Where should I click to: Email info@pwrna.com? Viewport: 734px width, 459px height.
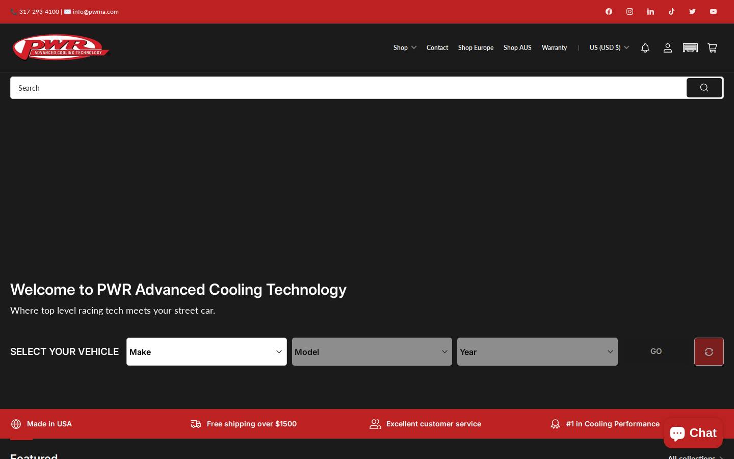(x=95, y=12)
